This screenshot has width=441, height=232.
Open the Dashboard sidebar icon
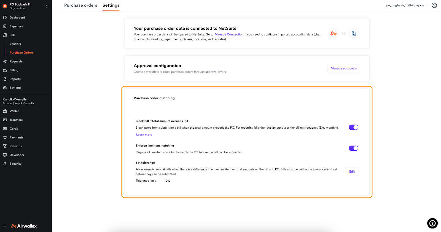click(x=5, y=18)
